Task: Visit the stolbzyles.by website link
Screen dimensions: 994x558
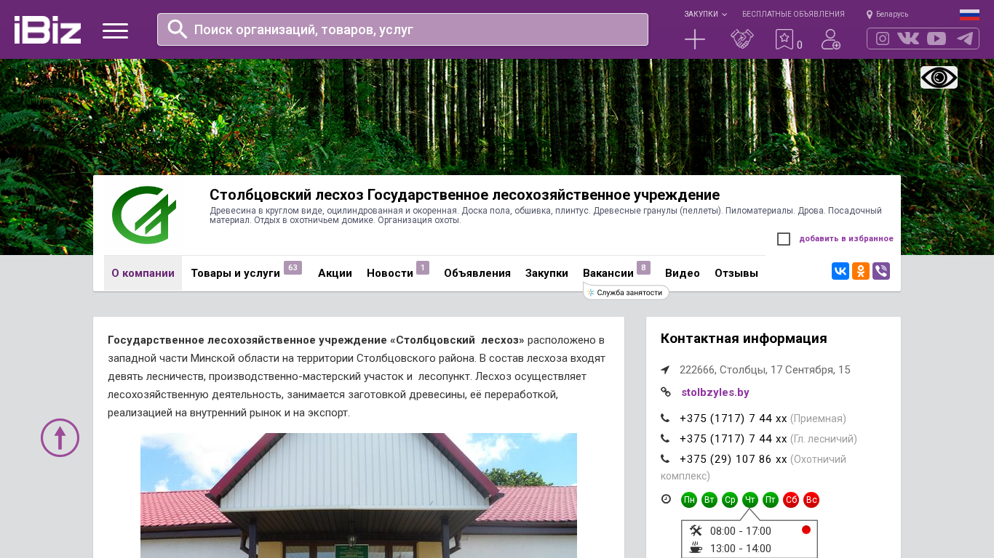Action: tap(715, 392)
